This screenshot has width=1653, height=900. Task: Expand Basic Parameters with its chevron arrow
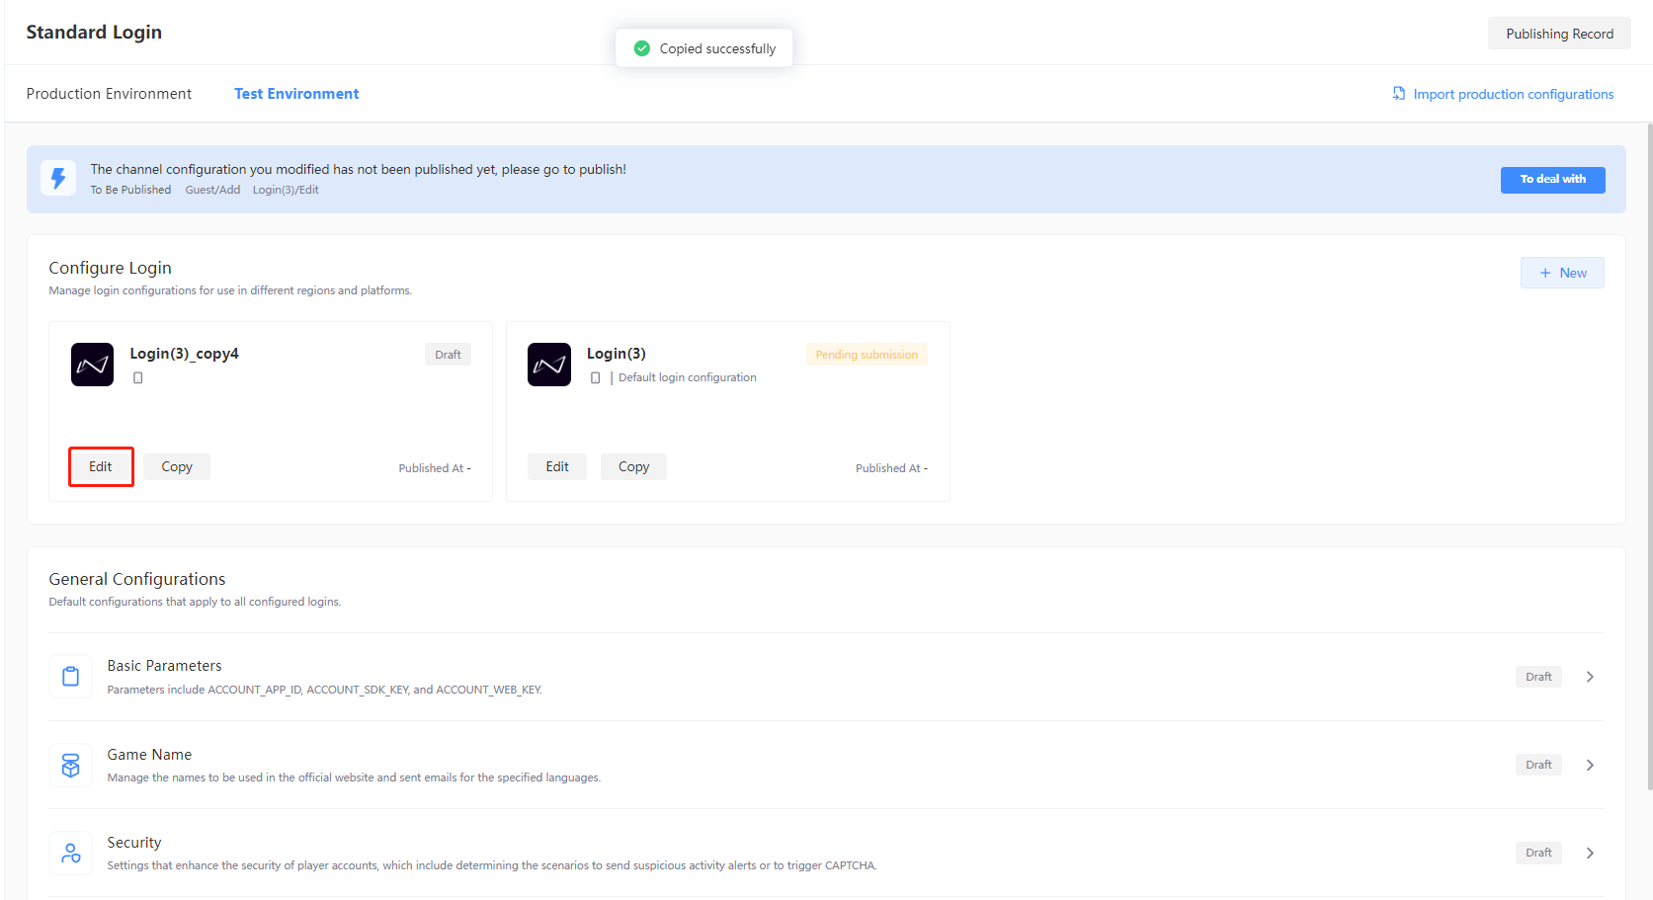tap(1590, 677)
